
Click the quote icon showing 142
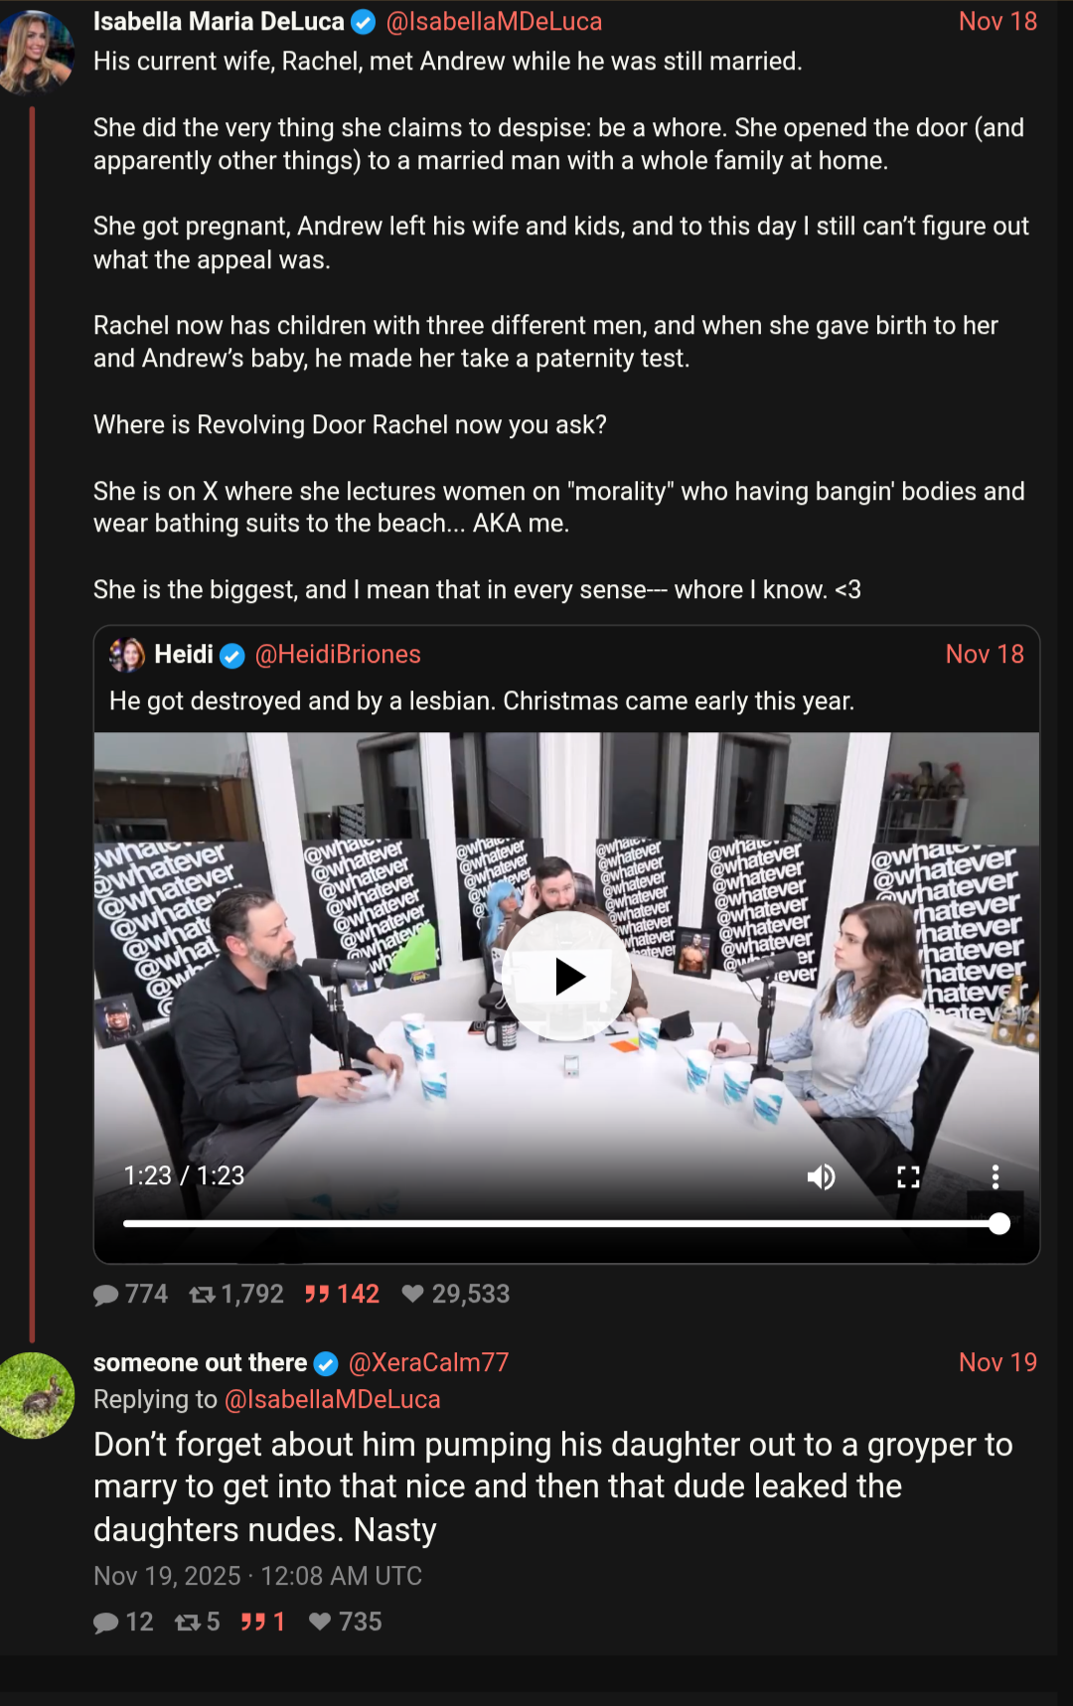click(x=317, y=1295)
